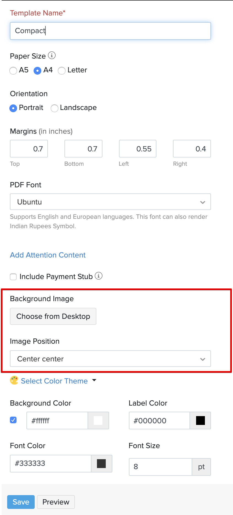Enable the Include Payment Stub checkbox
Screen dimensions: 233x515
13,277
